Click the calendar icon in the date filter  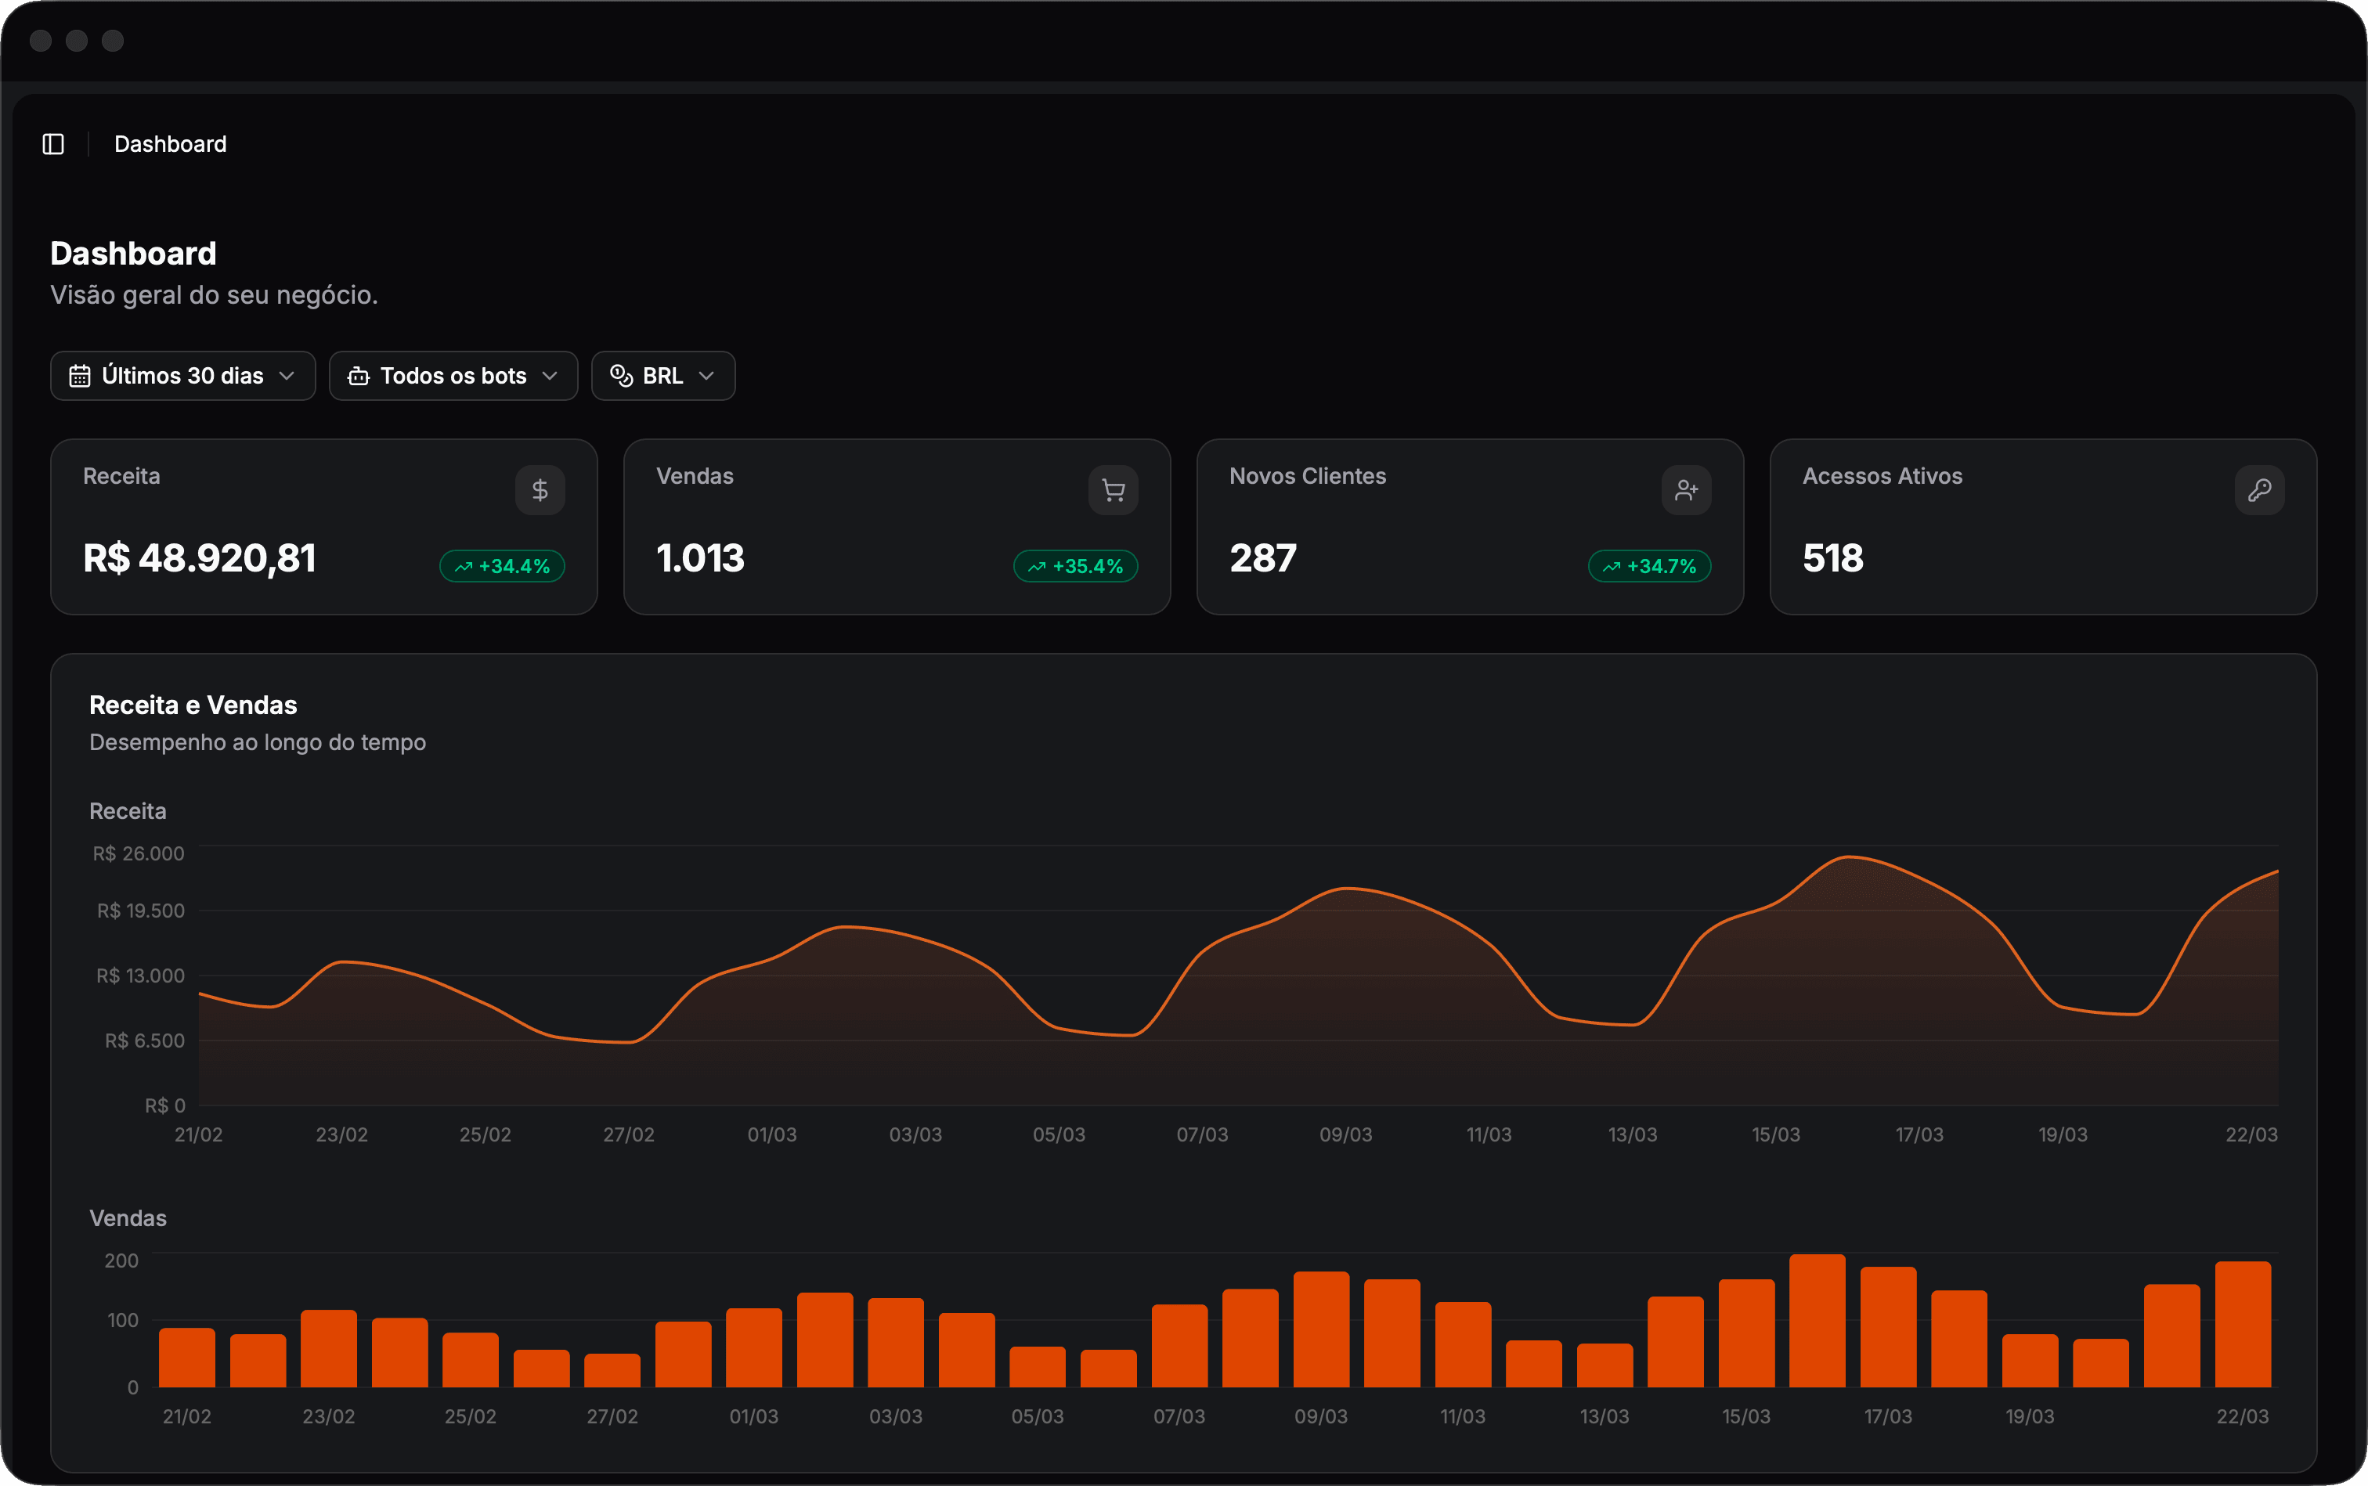pos(80,376)
